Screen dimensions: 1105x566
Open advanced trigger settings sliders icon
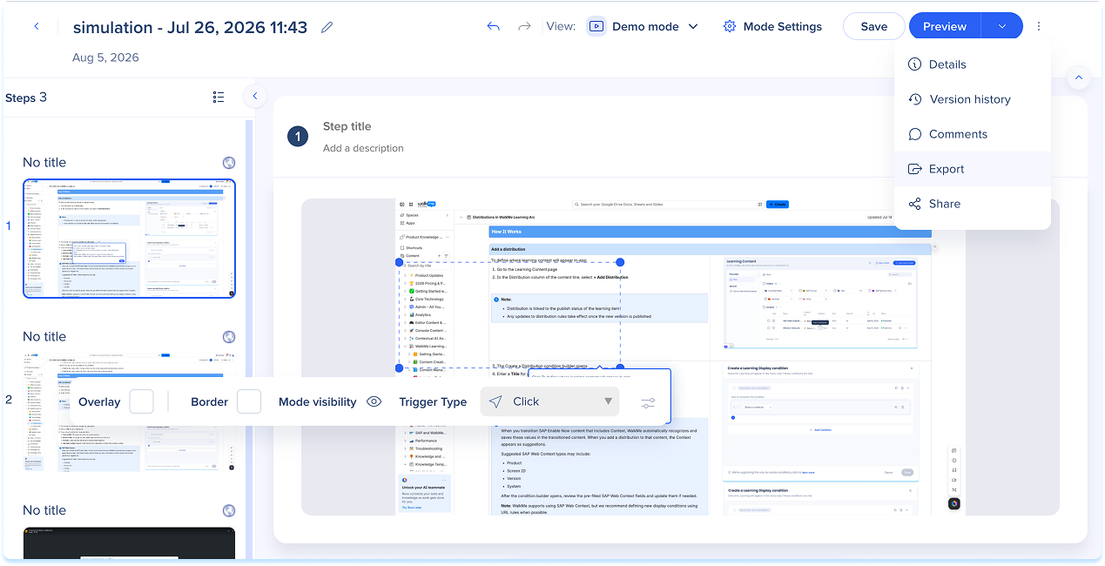point(648,402)
